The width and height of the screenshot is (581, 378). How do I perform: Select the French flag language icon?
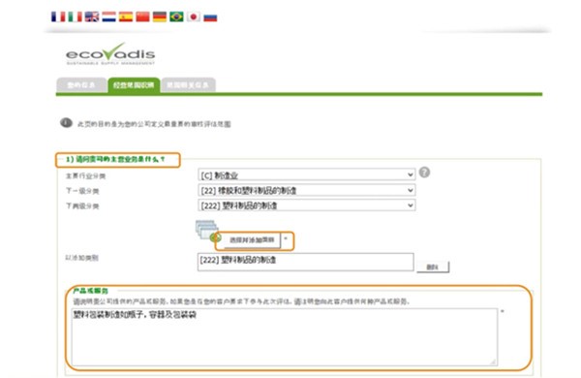[58, 16]
